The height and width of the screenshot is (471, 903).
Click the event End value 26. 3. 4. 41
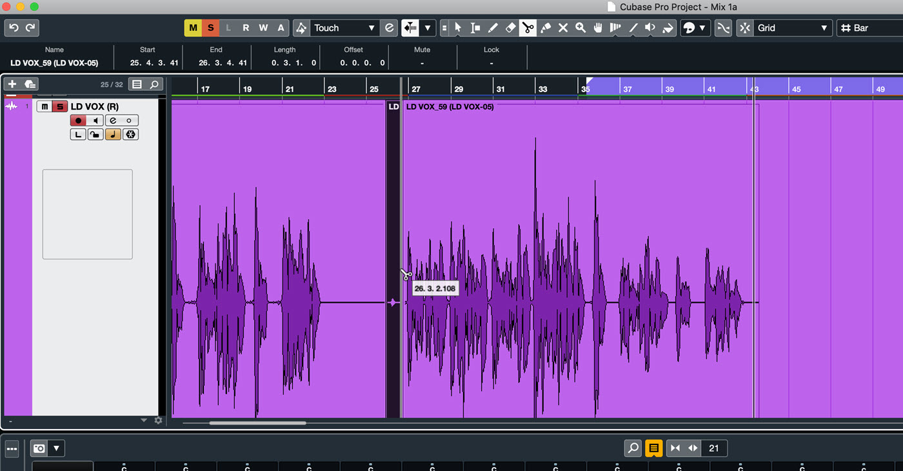point(223,62)
